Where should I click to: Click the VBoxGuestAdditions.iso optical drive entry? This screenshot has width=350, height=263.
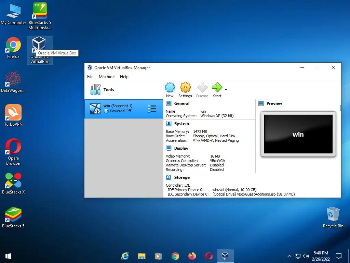254,194
